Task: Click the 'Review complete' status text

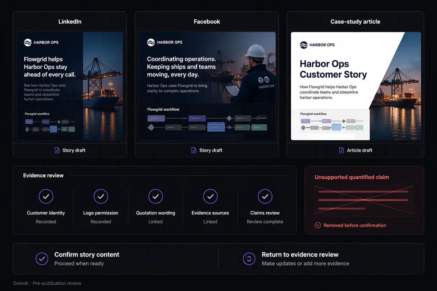Action: [265, 222]
